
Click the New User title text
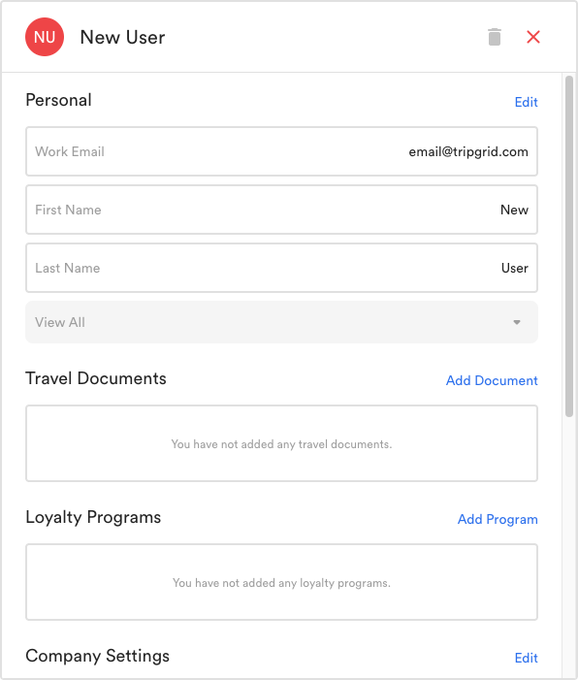[123, 37]
